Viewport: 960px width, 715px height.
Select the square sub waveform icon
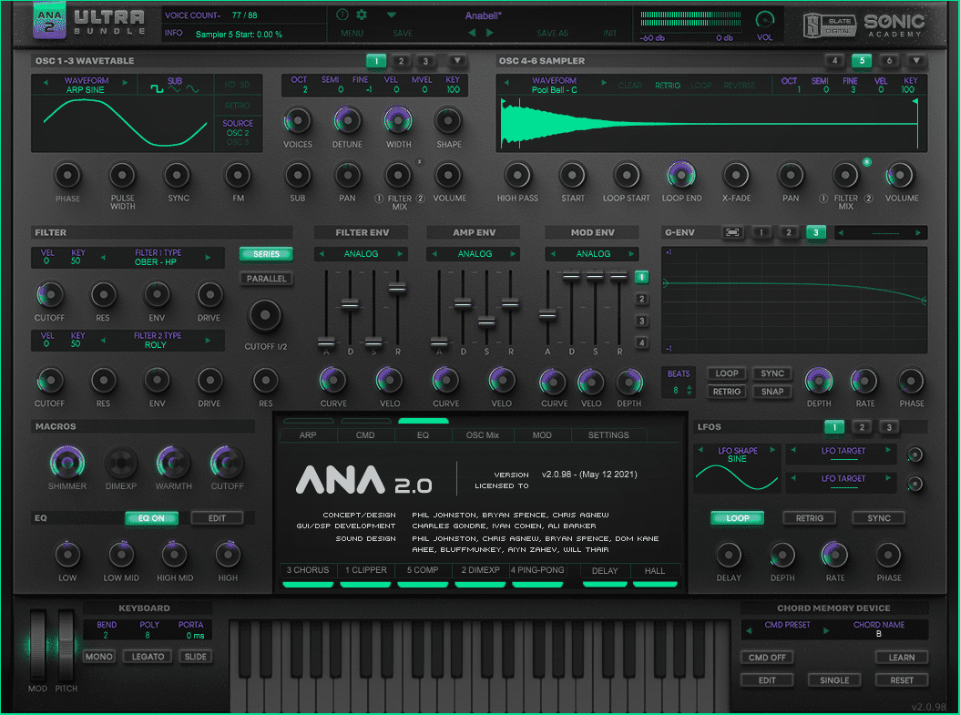click(x=157, y=89)
